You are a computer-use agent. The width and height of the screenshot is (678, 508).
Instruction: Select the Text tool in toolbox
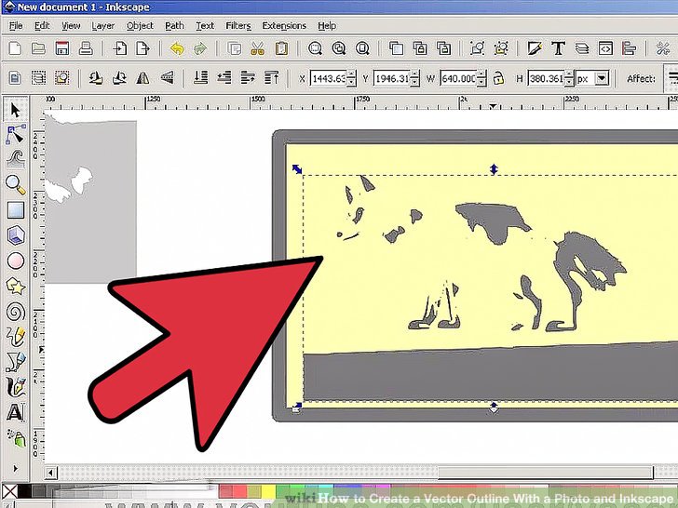click(x=16, y=412)
